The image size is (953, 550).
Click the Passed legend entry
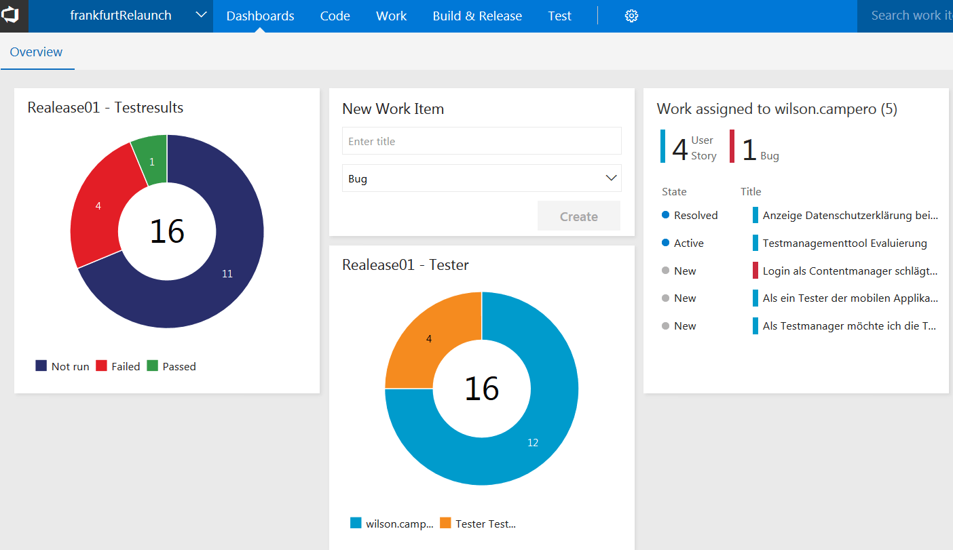(172, 366)
